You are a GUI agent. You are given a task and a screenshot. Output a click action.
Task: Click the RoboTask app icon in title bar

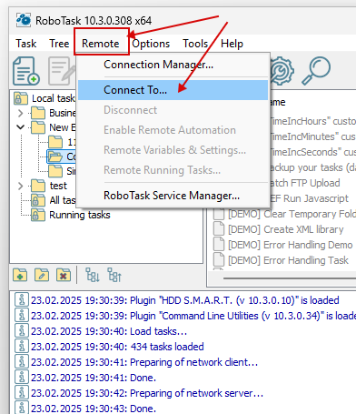tap(24, 20)
